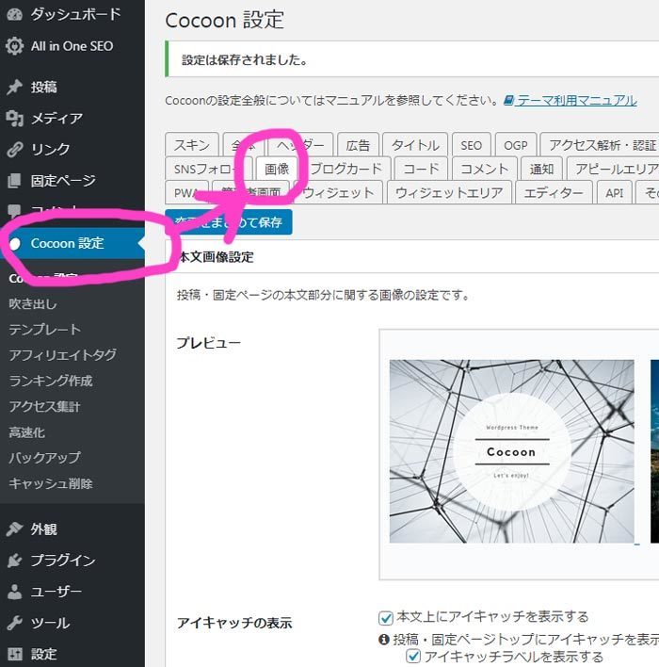The width and height of the screenshot is (659, 667).
Task: Open バックアップ submenu item
Action: click(x=44, y=458)
